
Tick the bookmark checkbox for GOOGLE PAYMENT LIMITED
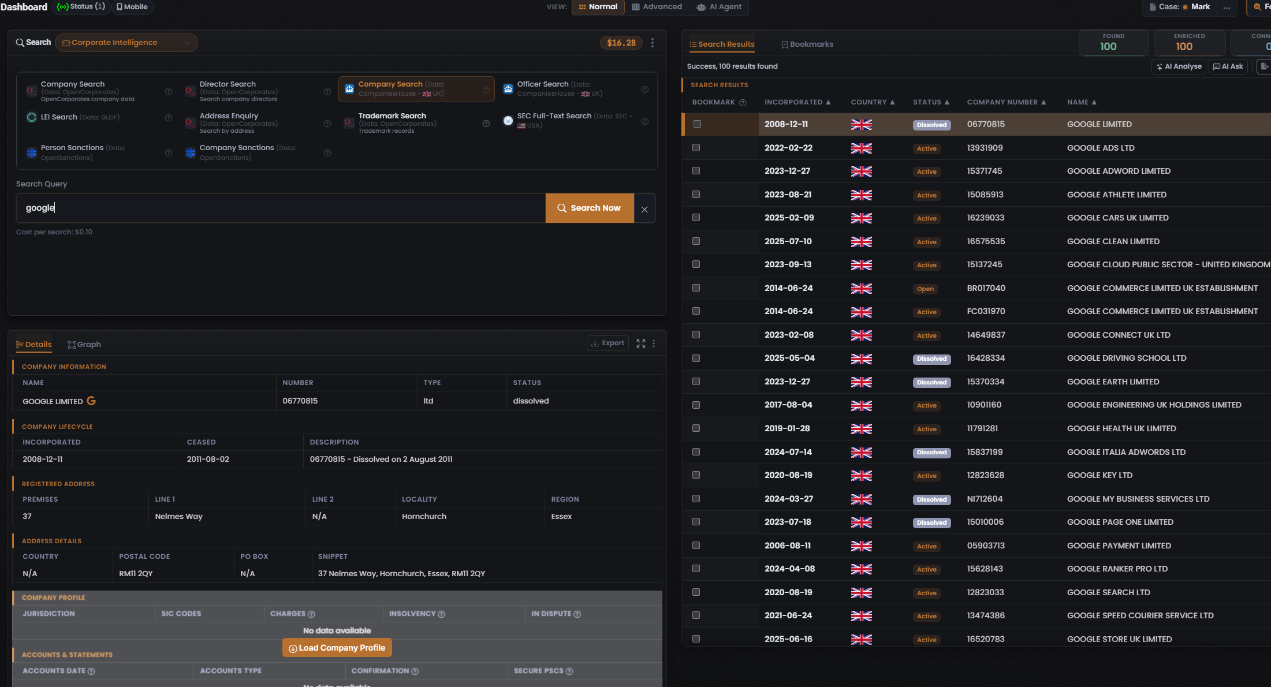tap(696, 546)
